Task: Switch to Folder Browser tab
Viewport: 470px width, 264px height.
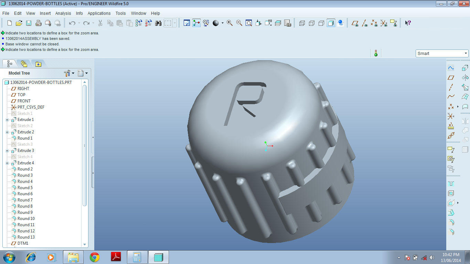Action: point(24,64)
